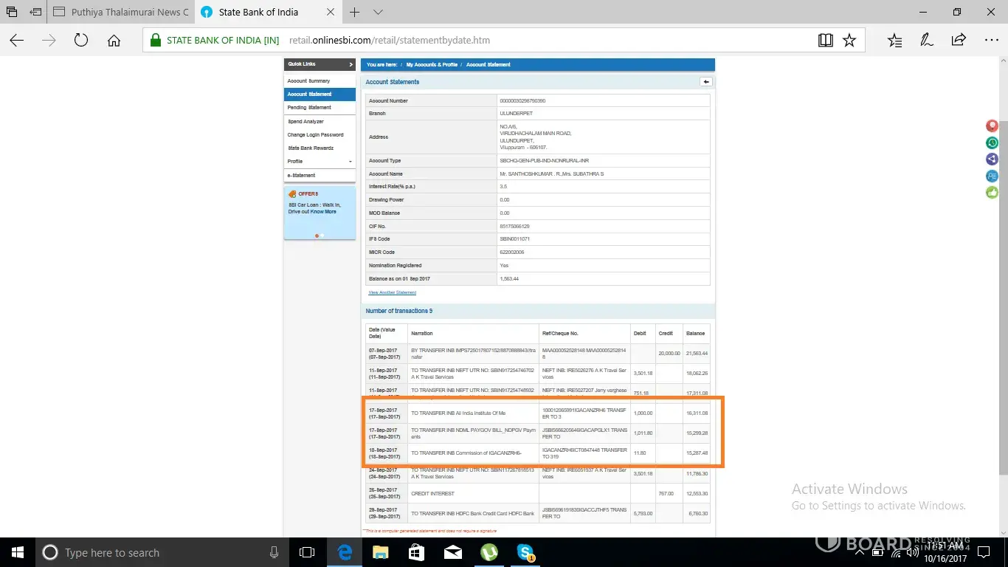Click the View Another Statement link

(392, 293)
